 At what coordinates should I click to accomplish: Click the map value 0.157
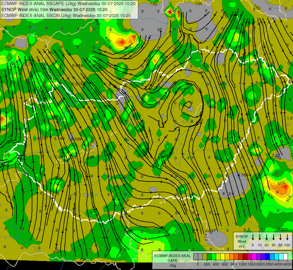pos(42,138)
